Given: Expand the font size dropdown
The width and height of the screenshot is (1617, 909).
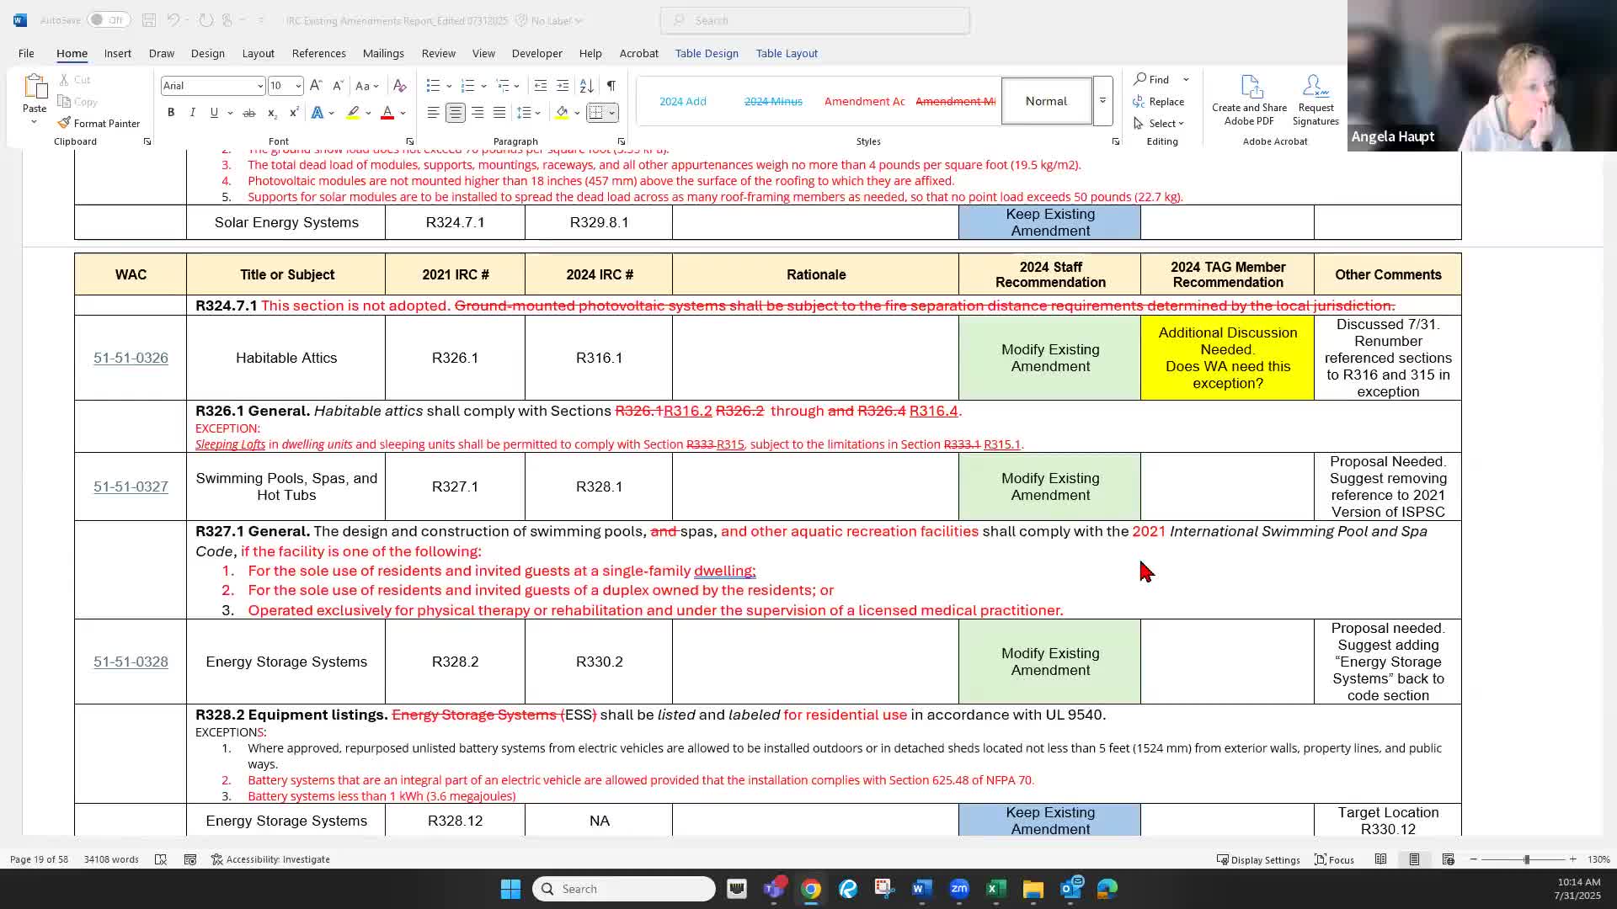Looking at the screenshot, I should 297,86.
